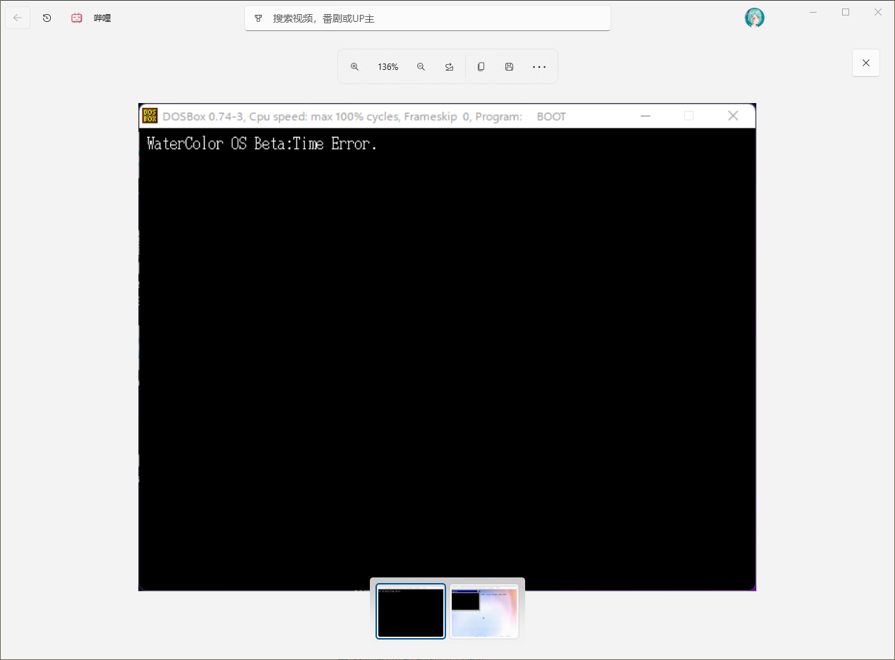Minimize the Bilibili app window
This screenshot has width=895, height=660.
[x=814, y=12]
